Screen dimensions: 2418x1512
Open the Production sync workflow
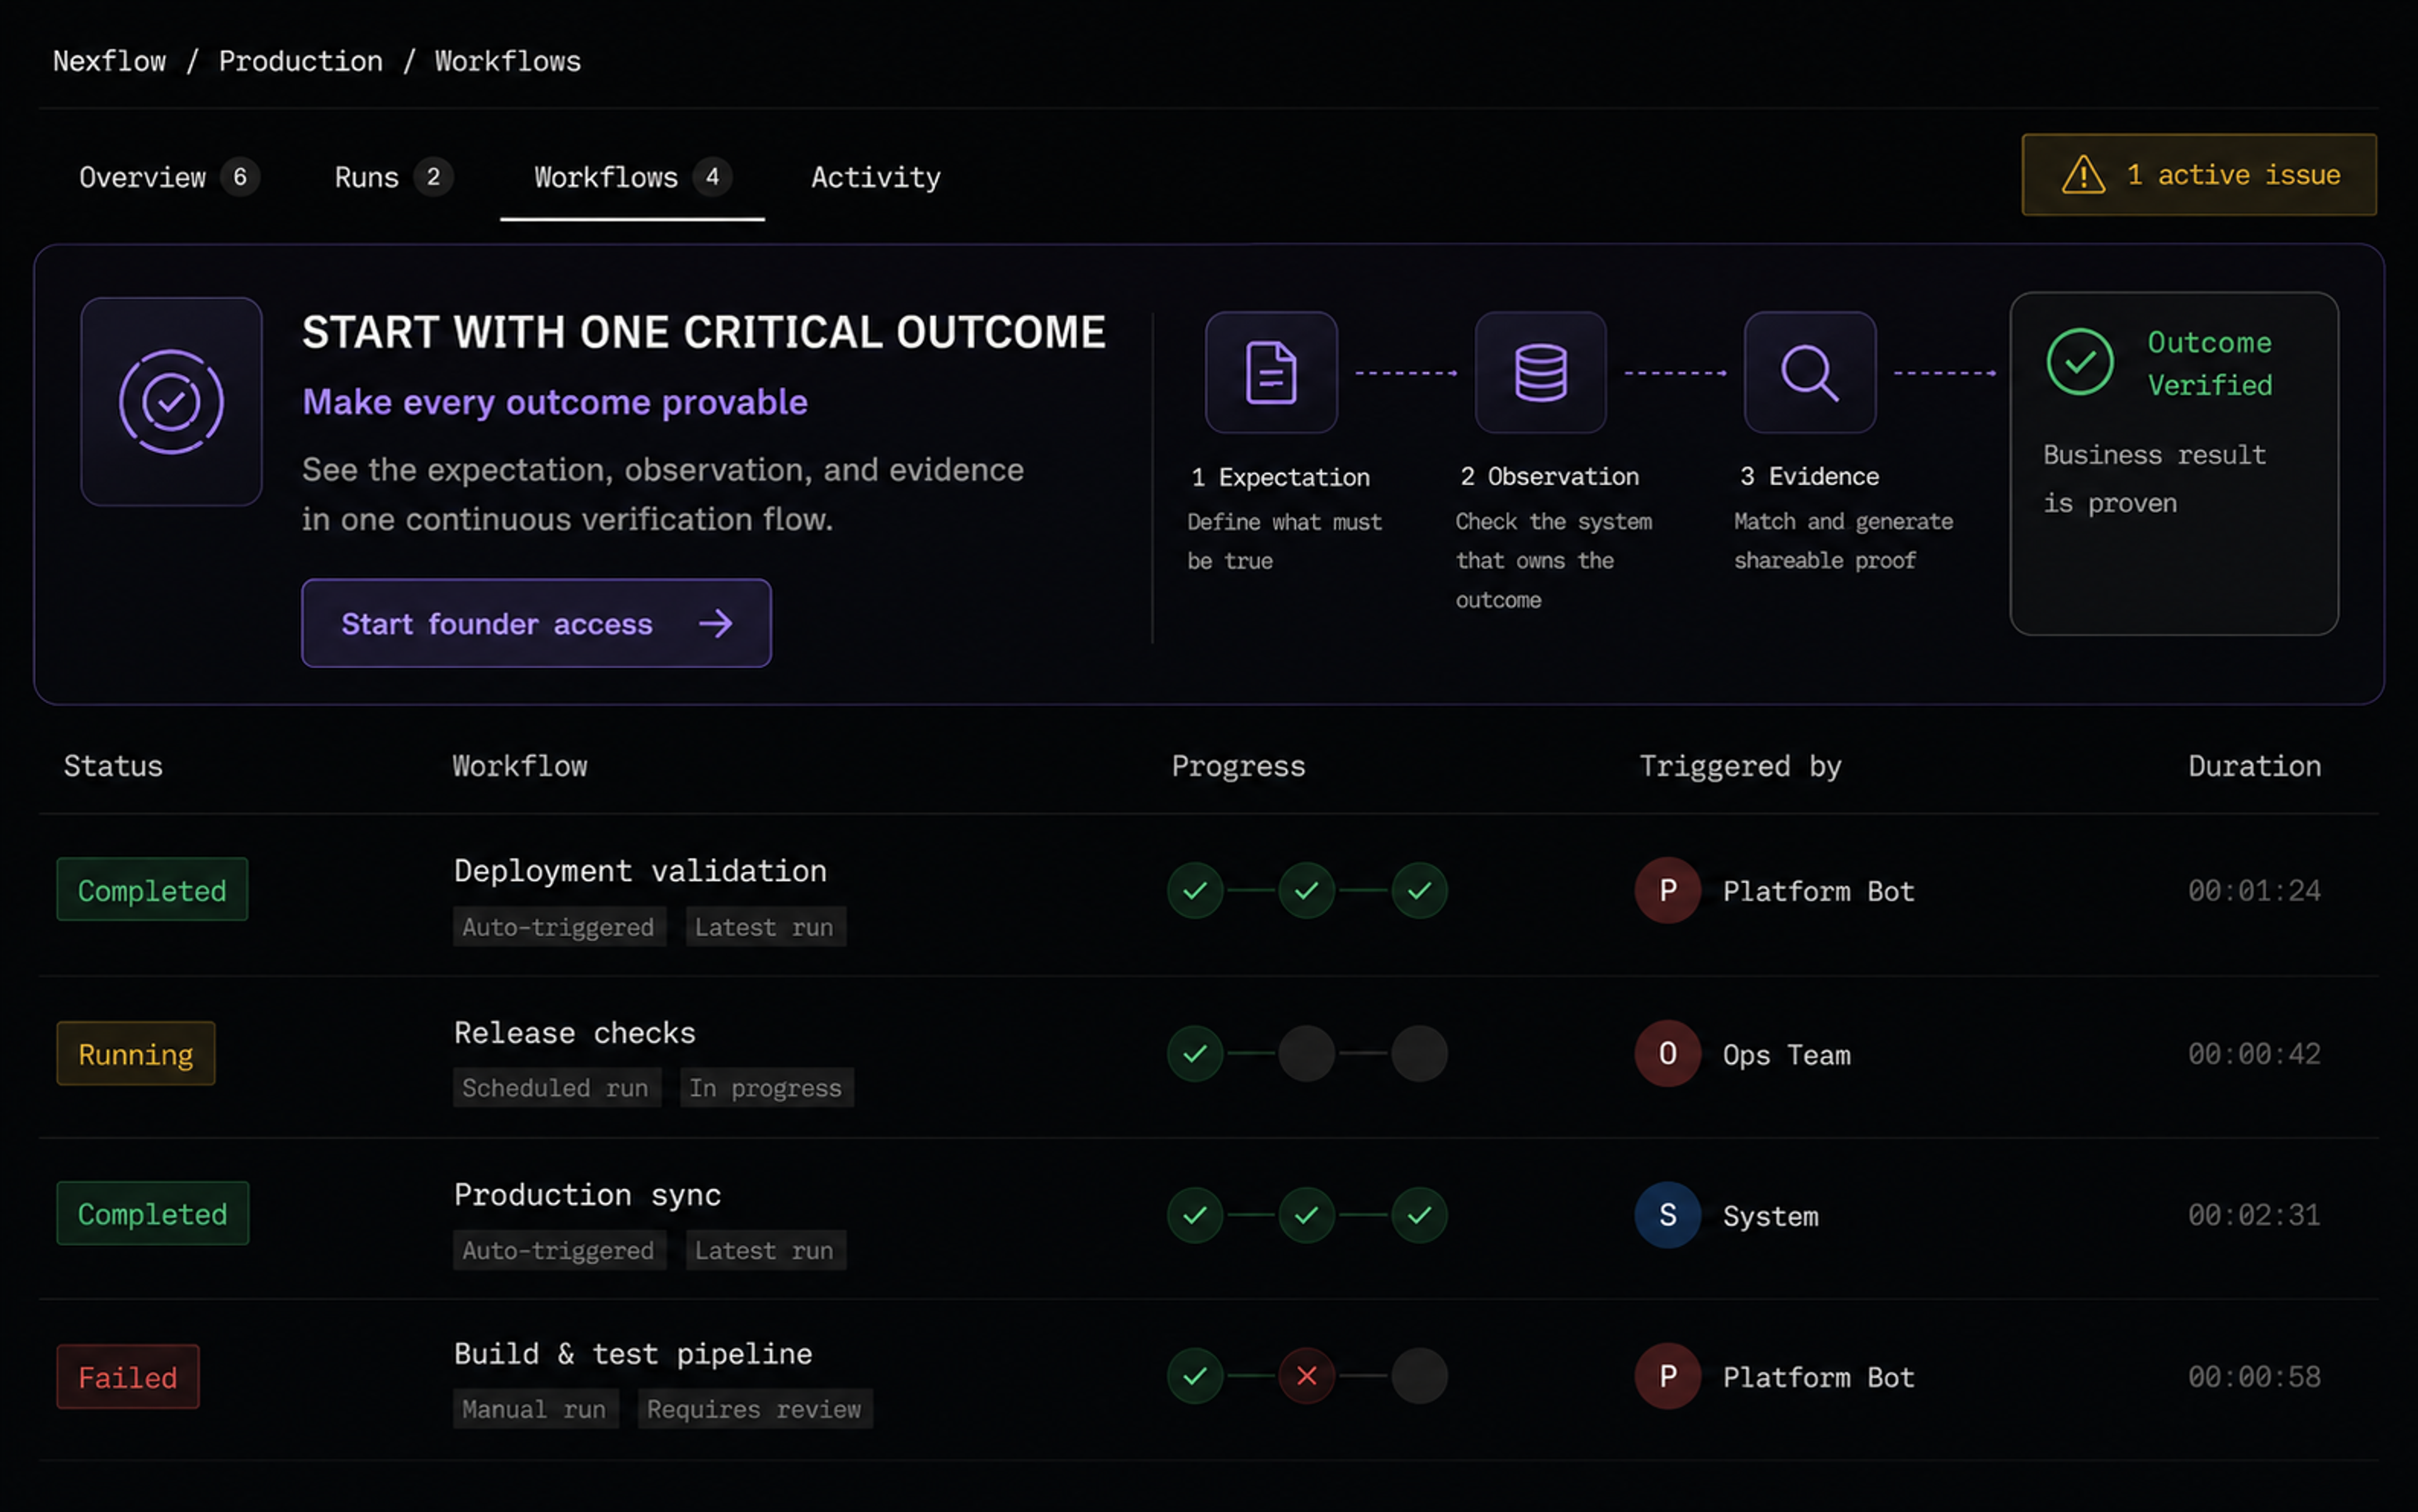(587, 1195)
